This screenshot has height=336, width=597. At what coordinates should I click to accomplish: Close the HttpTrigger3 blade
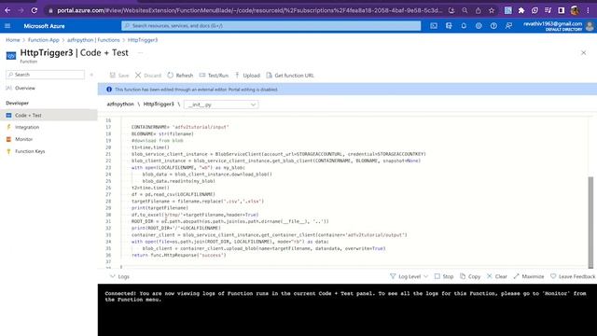[x=583, y=53]
